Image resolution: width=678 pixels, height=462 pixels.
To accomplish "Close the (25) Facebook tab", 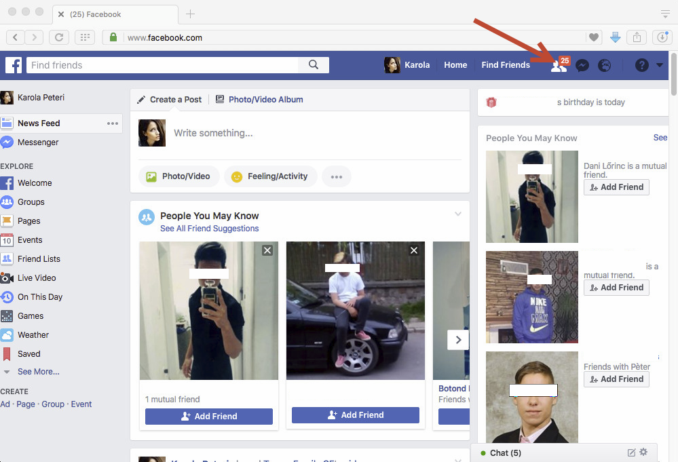I will [61, 14].
